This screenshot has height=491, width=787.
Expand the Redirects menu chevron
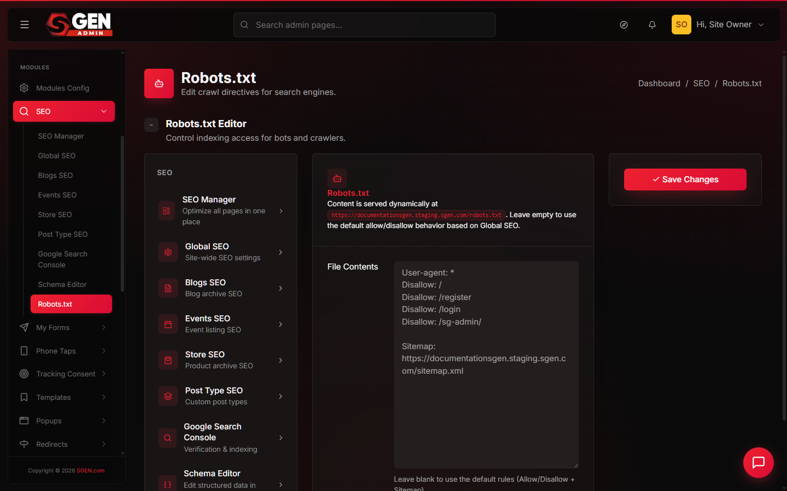tap(104, 444)
